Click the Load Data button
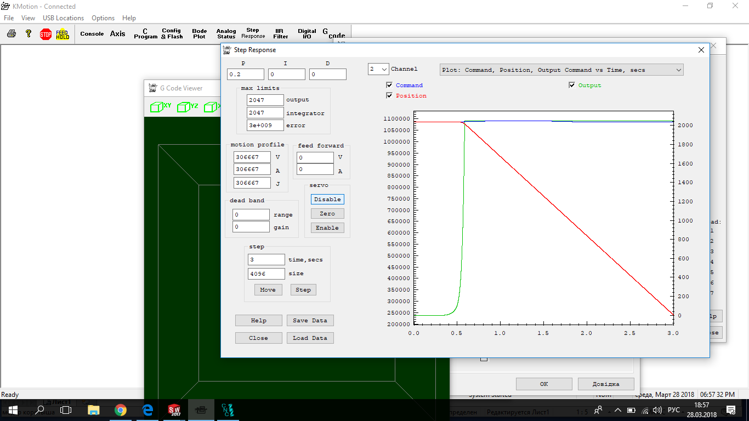Viewport: 749px width, 421px height. 310,338
